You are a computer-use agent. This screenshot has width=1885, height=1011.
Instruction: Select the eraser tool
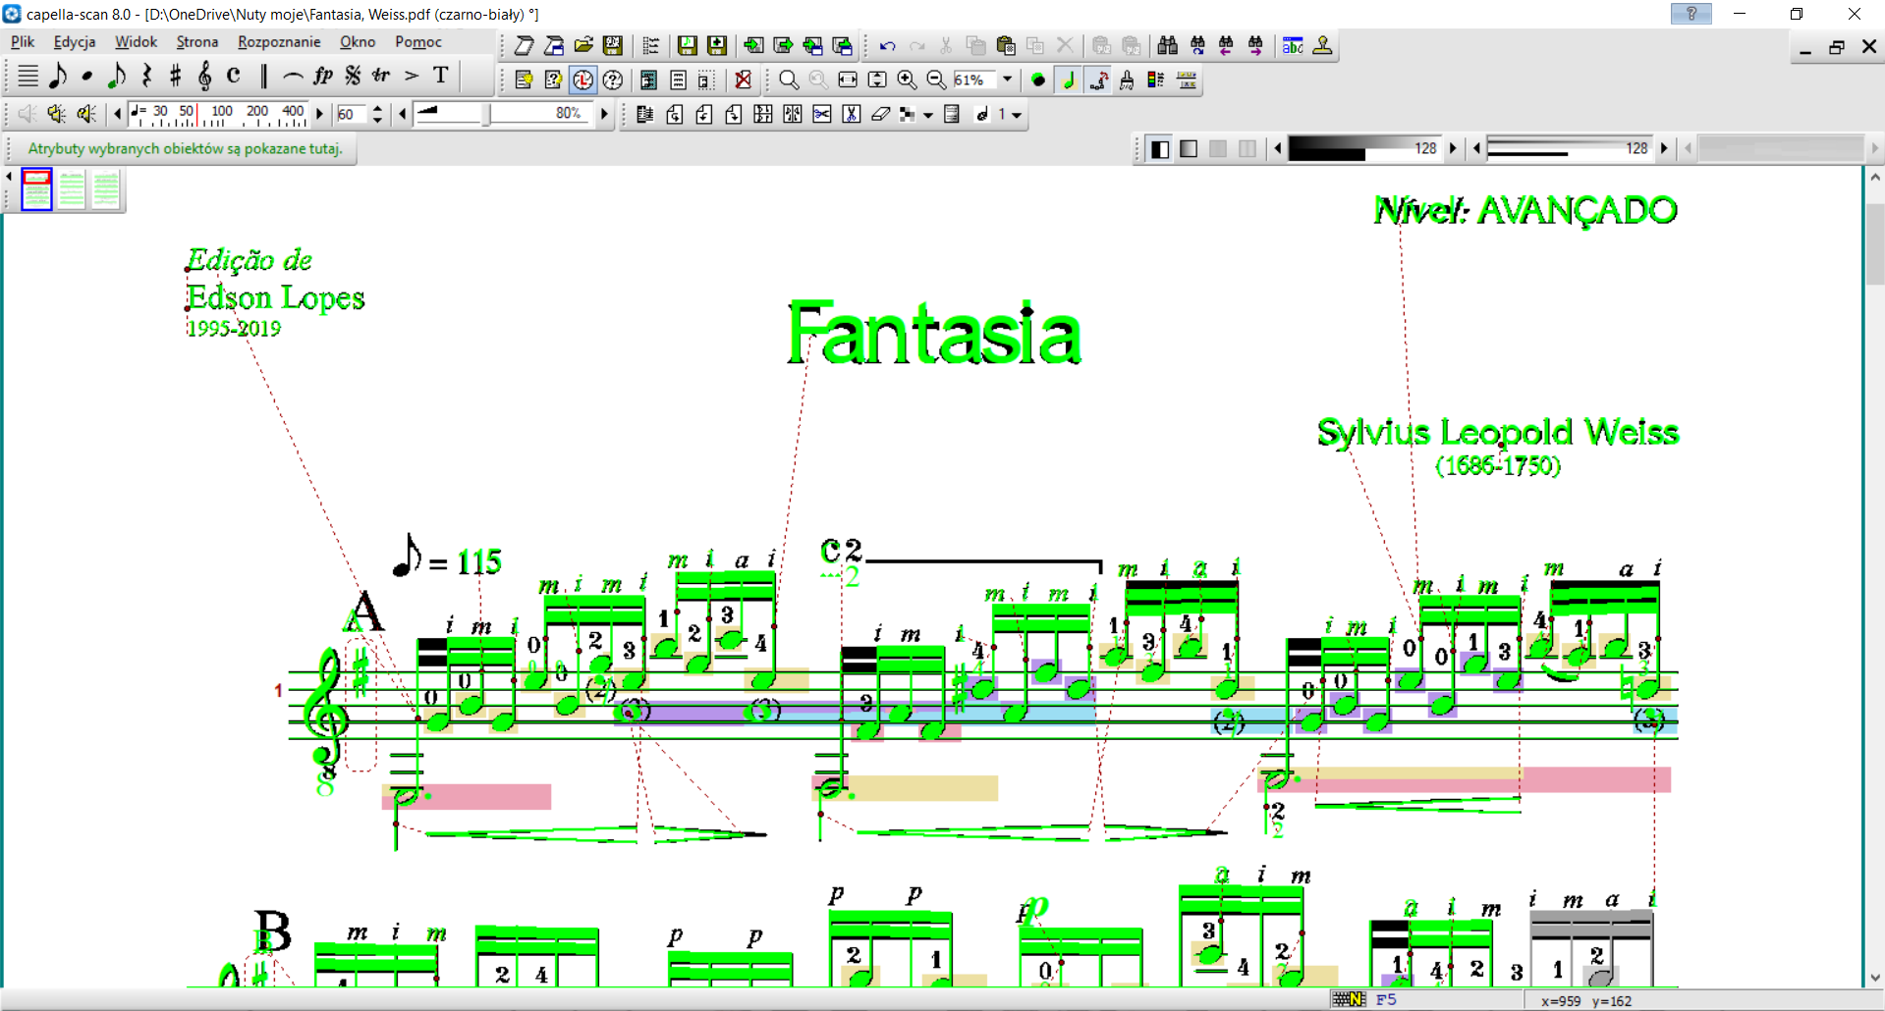[881, 115]
